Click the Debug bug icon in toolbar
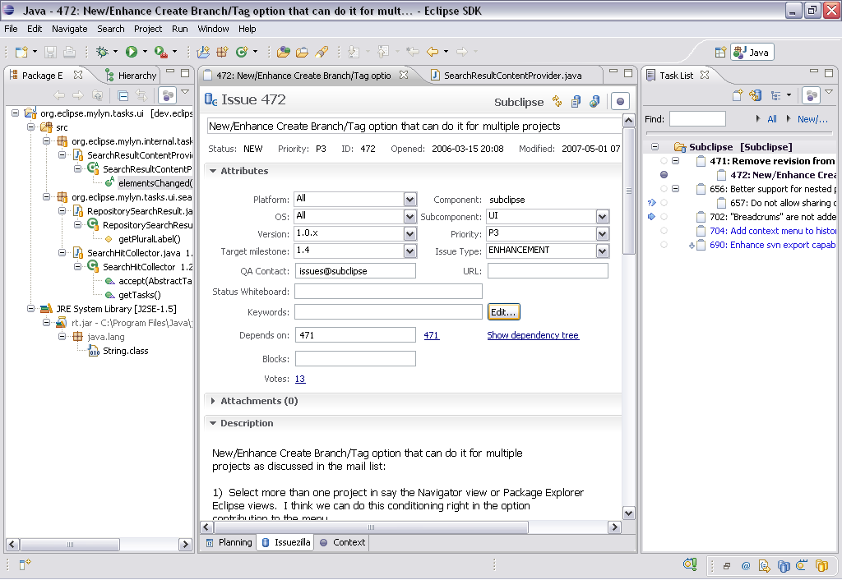The image size is (842, 580). 102,52
